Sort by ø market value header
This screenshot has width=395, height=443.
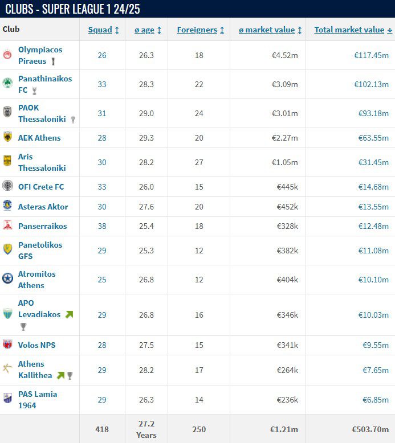[x=270, y=30]
